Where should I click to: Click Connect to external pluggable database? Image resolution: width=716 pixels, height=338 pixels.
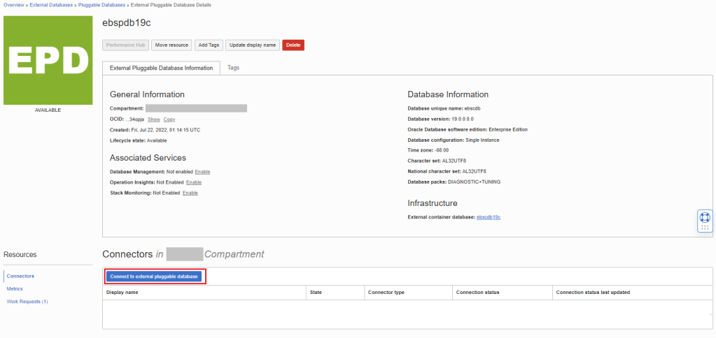point(155,277)
